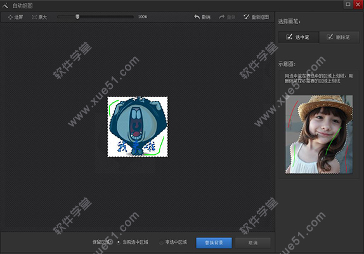The image size is (364, 254).
Task: Select the 选中笔 selection brush
Action: point(299,37)
